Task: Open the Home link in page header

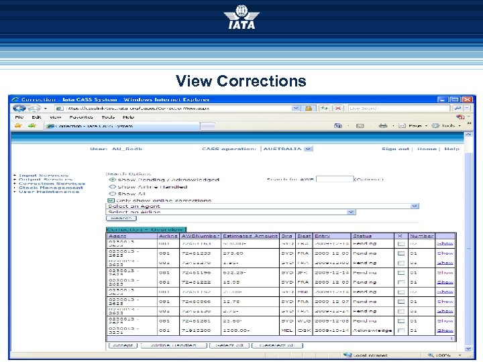Action: click(427, 149)
